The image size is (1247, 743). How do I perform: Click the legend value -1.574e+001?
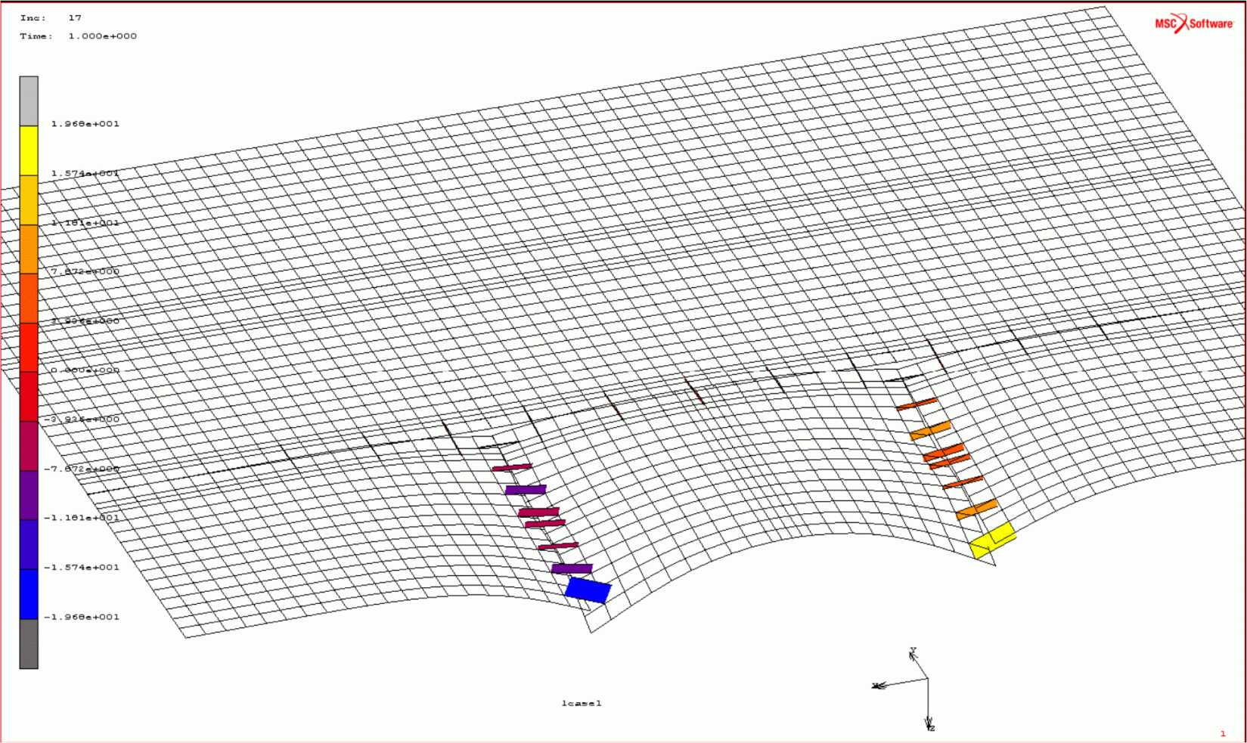[x=82, y=568]
